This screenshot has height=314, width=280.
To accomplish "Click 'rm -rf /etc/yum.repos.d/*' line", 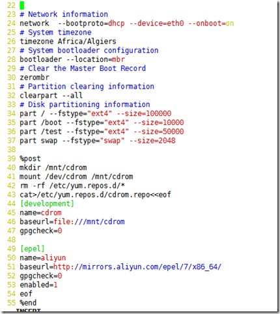I will pos(72,186).
